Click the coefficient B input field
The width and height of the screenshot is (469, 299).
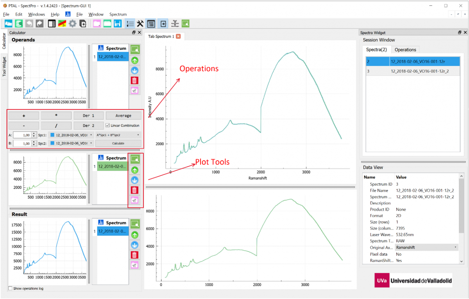point(22,143)
